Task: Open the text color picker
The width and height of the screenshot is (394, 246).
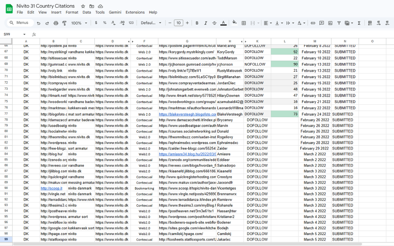Action: click(x=223, y=23)
